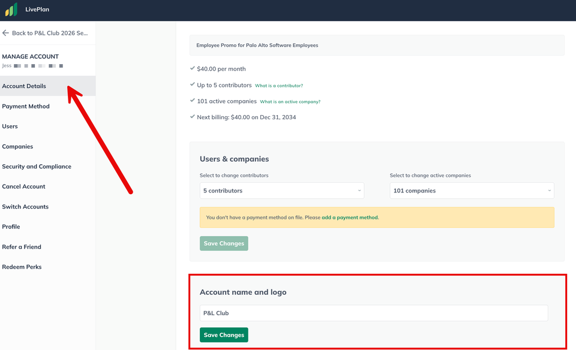Open Back to P&L Club 2026 link

click(50, 33)
